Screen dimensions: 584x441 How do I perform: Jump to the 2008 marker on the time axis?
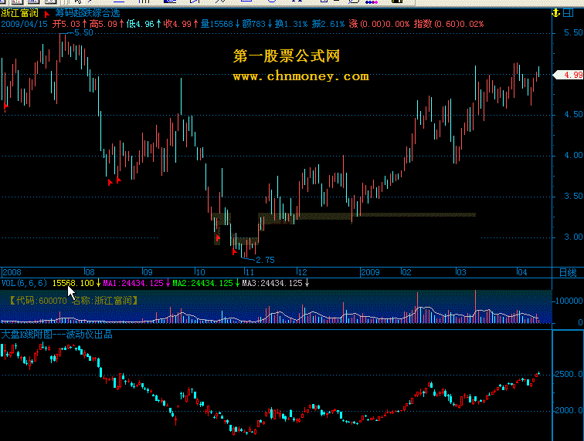pos(12,272)
